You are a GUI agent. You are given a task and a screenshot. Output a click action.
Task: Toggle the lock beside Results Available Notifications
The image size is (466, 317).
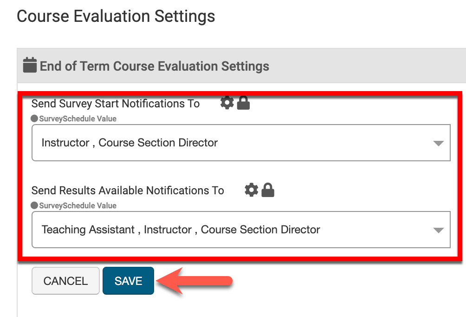click(268, 190)
